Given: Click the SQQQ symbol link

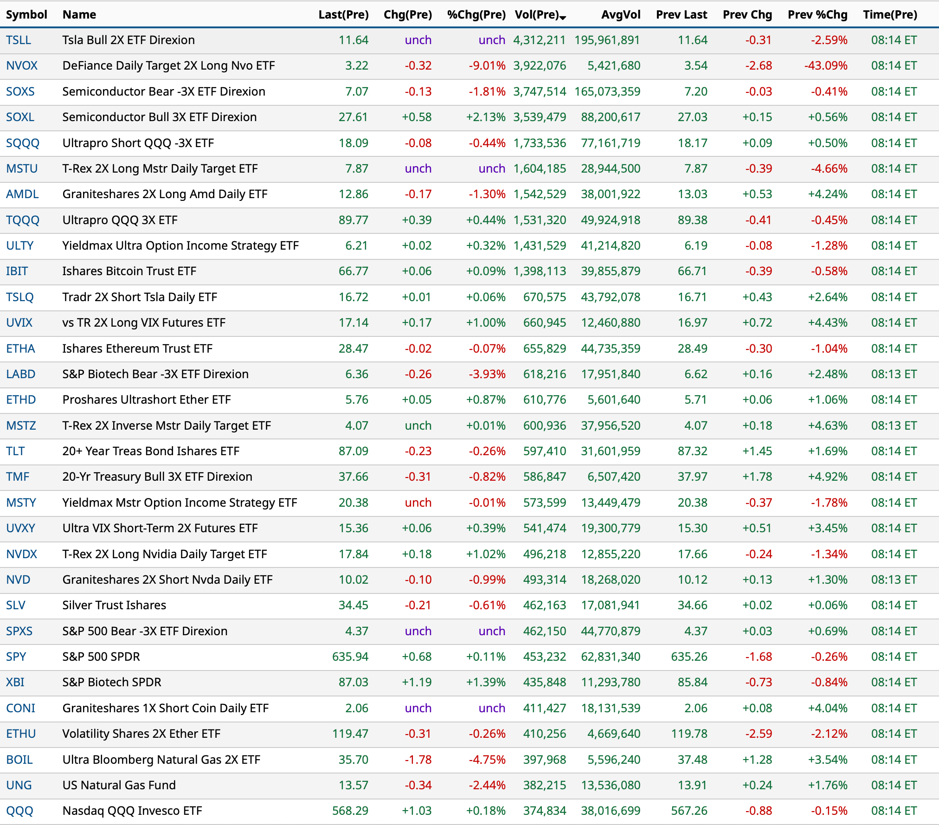Looking at the screenshot, I should 23,143.
